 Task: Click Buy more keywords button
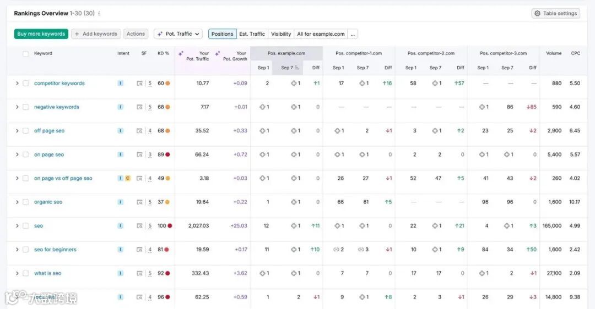click(41, 34)
